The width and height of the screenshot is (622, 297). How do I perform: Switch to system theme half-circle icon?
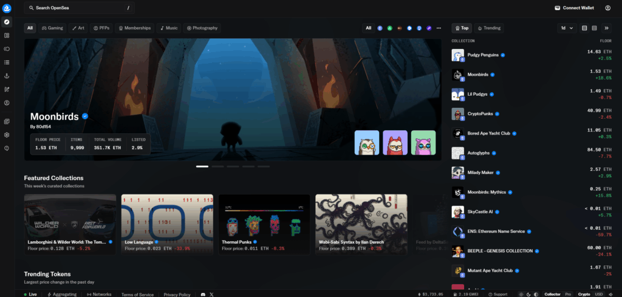pyautogui.click(x=536, y=294)
